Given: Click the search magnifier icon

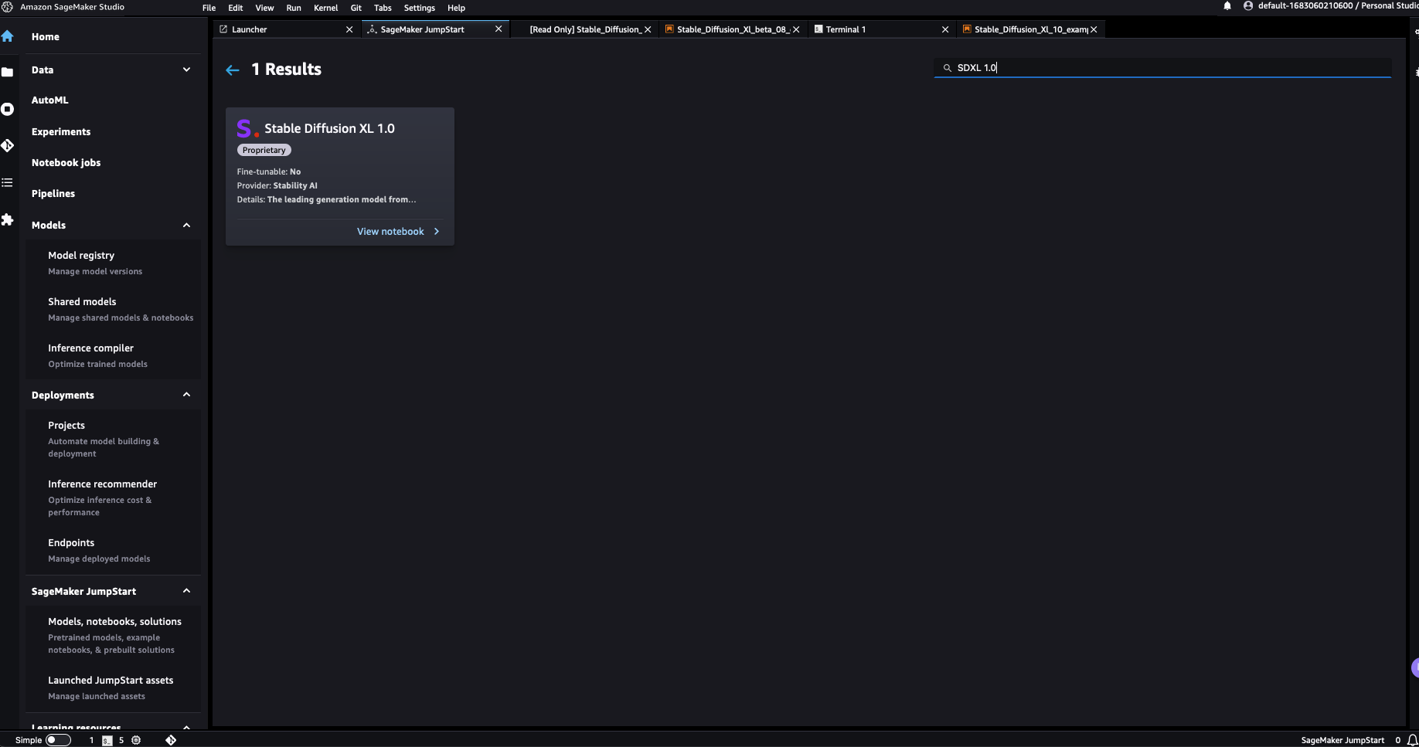Looking at the screenshot, I should point(948,68).
